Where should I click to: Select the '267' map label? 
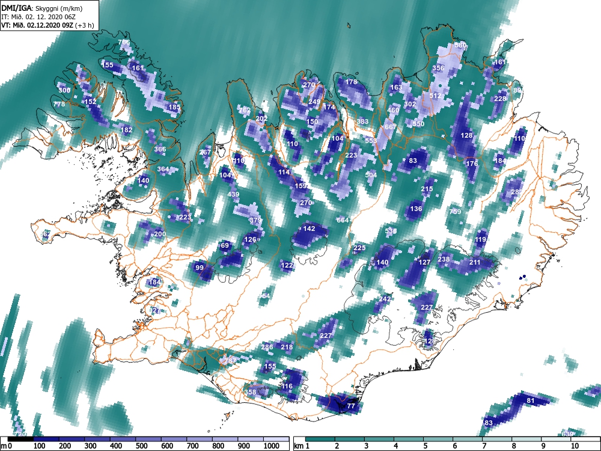point(205,152)
